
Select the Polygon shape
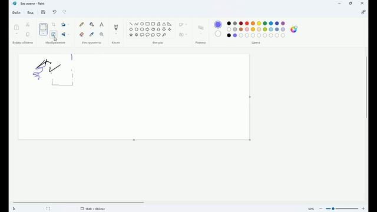tap(158, 24)
